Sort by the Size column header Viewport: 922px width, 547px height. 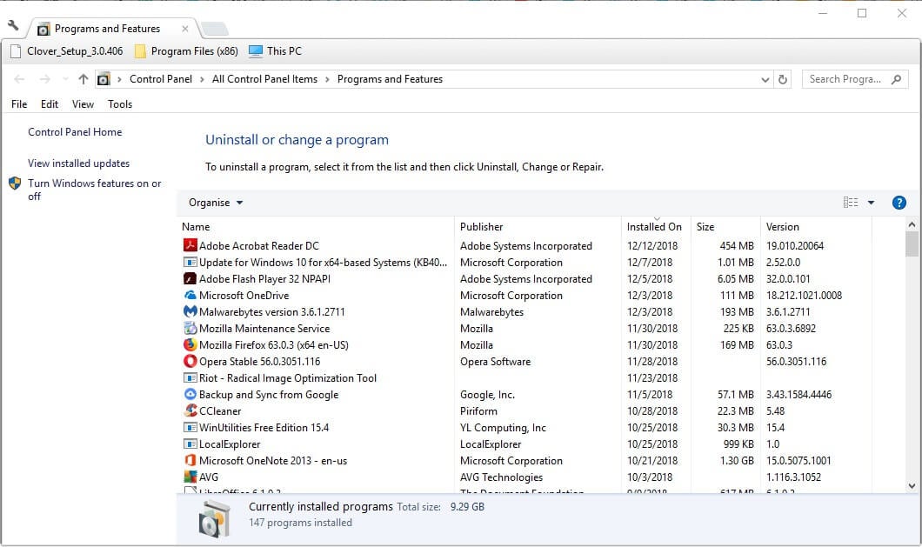click(725, 226)
